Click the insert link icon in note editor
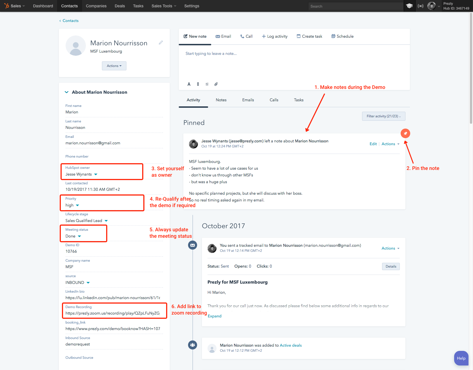Screen dimensions: 473x370 point(198,84)
